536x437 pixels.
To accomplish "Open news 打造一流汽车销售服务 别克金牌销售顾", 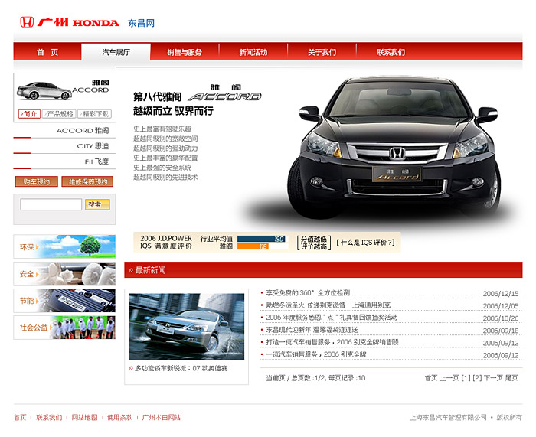I will point(332,342).
